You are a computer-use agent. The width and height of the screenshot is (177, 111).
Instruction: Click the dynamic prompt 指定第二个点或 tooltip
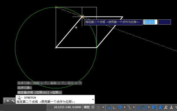tap(114, 22)
